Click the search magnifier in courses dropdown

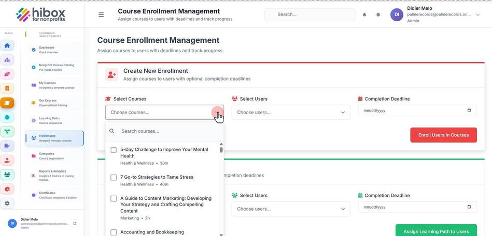click(111, 131)
